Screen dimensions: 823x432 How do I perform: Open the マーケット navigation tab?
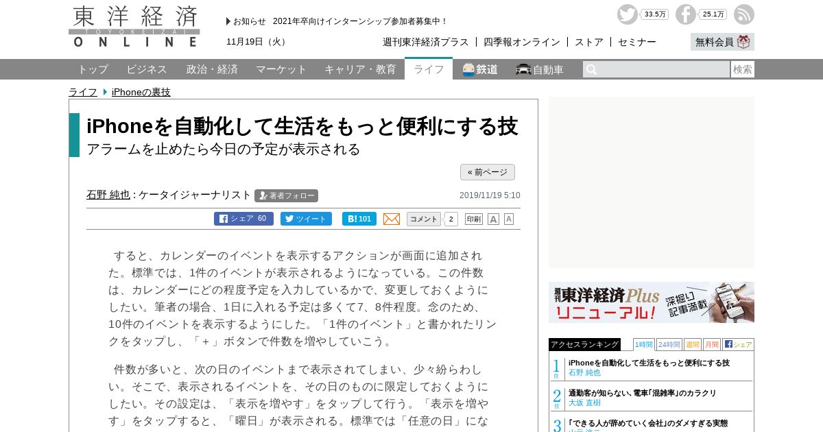pyautogui.click(x=281, y=69)
